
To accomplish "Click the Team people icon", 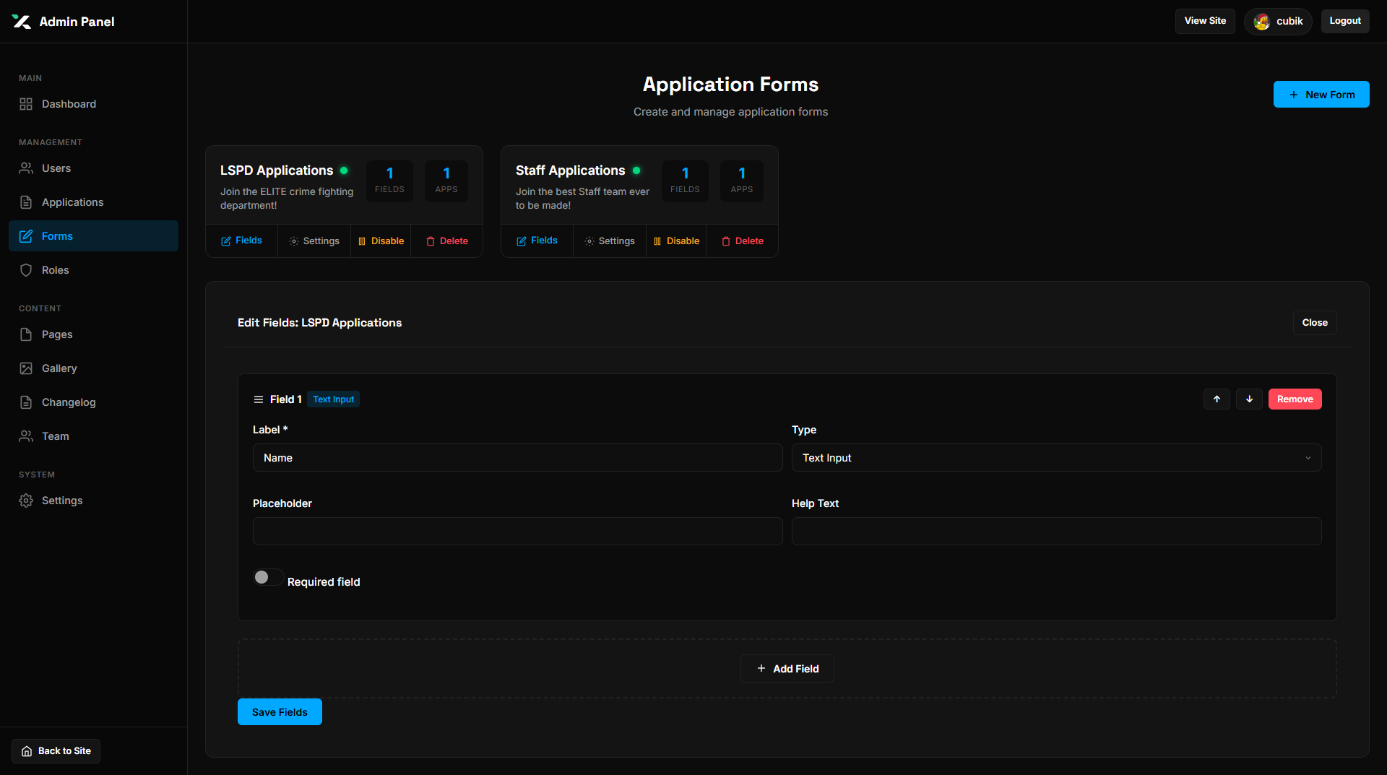I will (26, 436).
